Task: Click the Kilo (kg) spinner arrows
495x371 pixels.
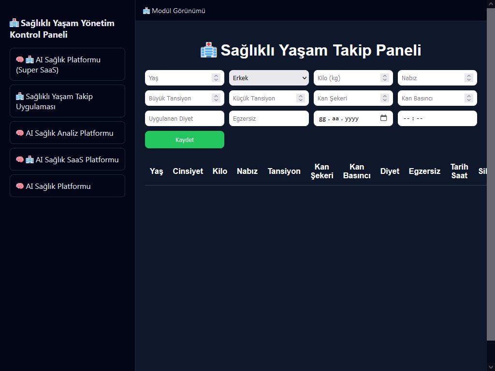Action: (x=384, y=78)
